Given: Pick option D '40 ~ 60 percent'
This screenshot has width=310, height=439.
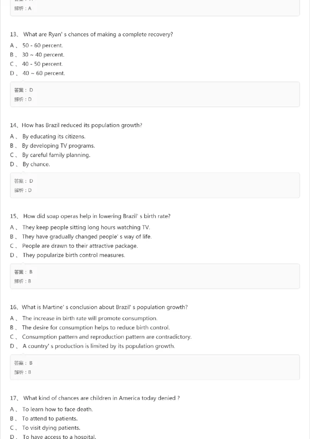Looking at the screenshot, I should click(x=43, y=73).
